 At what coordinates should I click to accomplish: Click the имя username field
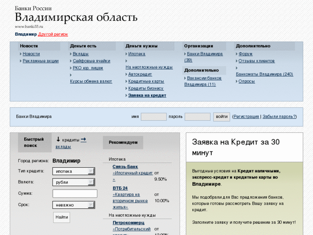[x=153, y=116]
